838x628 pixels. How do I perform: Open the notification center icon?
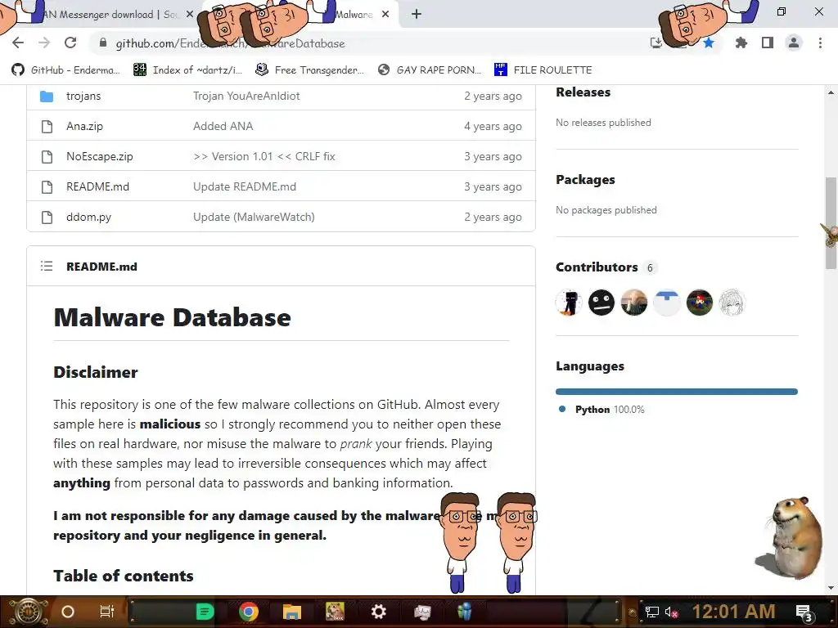pos(804,613)
